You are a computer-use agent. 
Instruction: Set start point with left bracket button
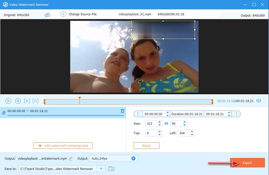pyautogui.click(x=138, y=114)
